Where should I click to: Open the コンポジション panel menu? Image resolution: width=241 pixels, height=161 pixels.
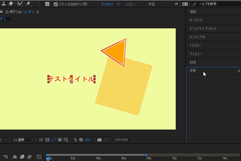[38, 12]
